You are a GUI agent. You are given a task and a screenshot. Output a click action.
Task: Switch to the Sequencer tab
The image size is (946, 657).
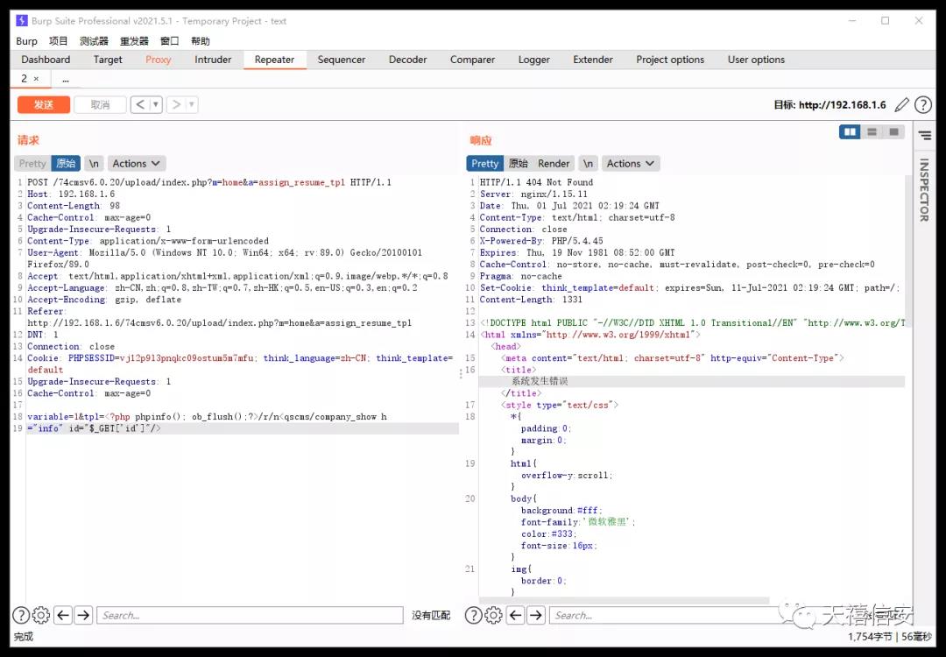point(342,60)
